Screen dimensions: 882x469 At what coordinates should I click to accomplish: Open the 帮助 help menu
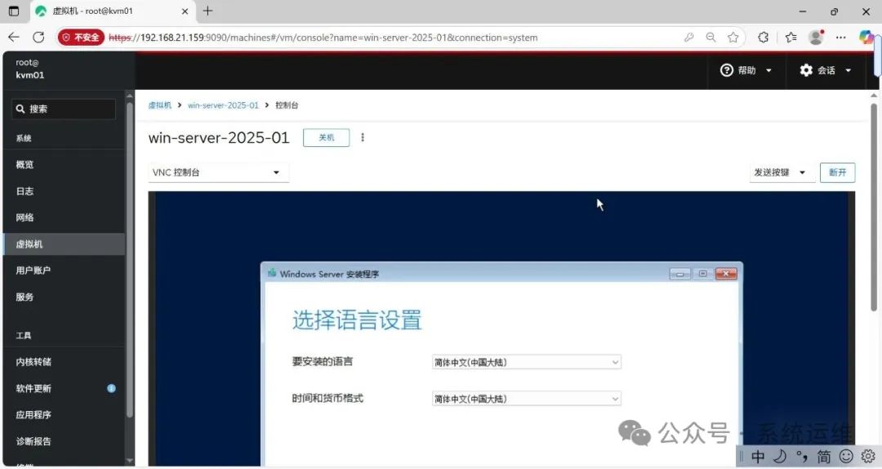(x=746, y=70)
